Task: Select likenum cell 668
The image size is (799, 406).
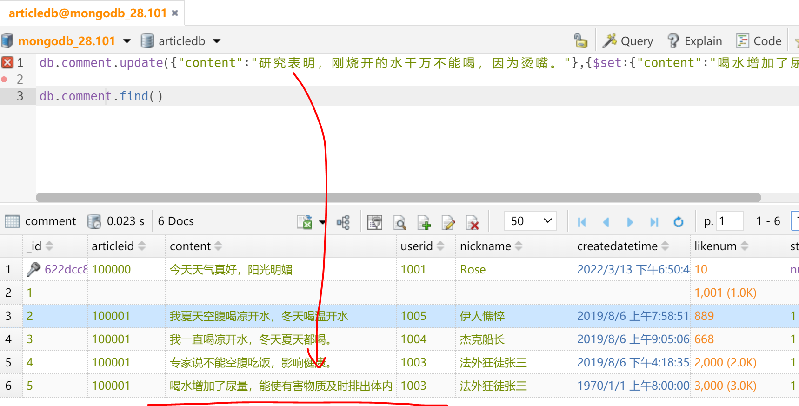Action: 738,339
